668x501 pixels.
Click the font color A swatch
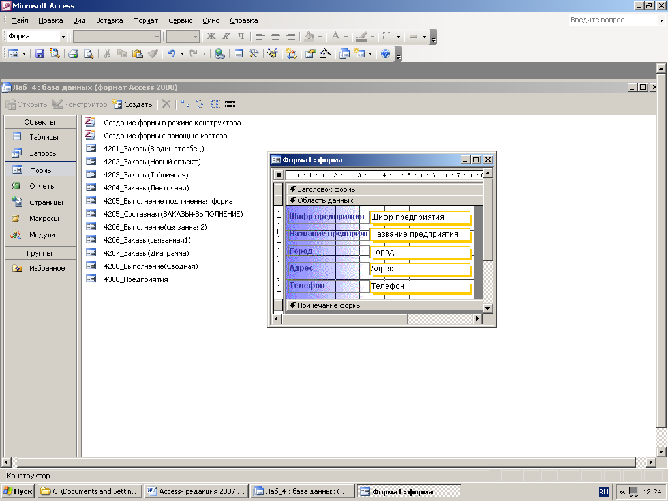click(x=336, y=37)
